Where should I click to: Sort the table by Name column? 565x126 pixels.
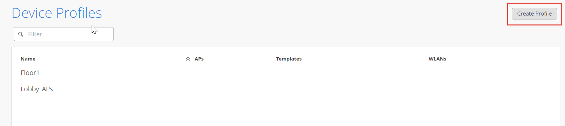coord(28,59)
